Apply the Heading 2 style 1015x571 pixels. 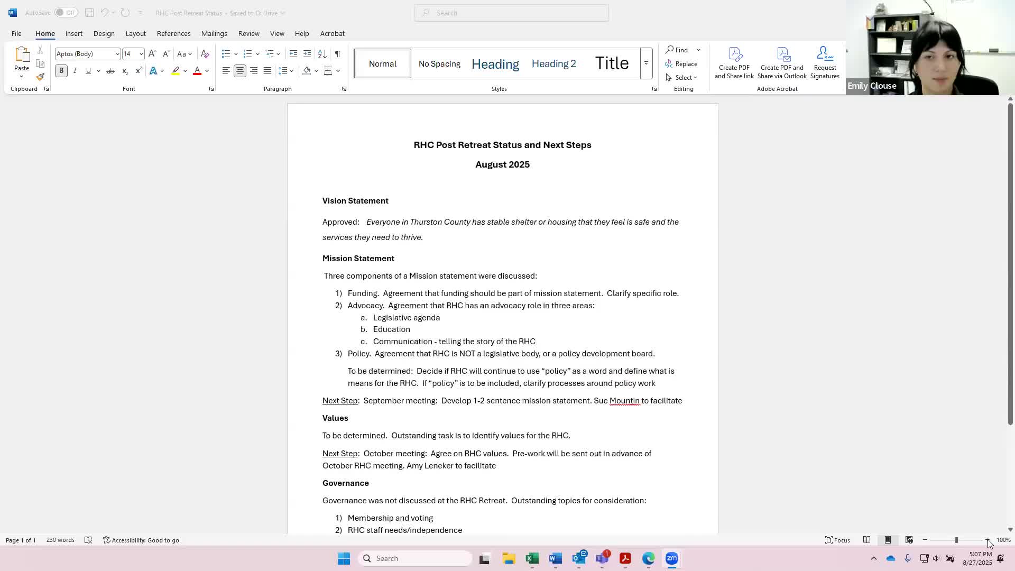(x=553, y=63)
